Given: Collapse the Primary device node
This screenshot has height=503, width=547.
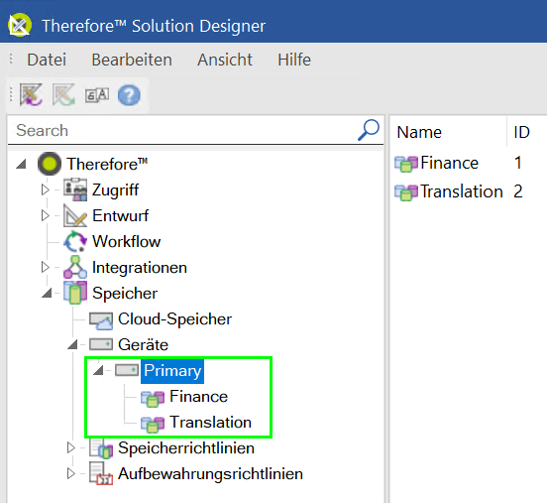Looking at the screenshot, I should pos(98,371).
